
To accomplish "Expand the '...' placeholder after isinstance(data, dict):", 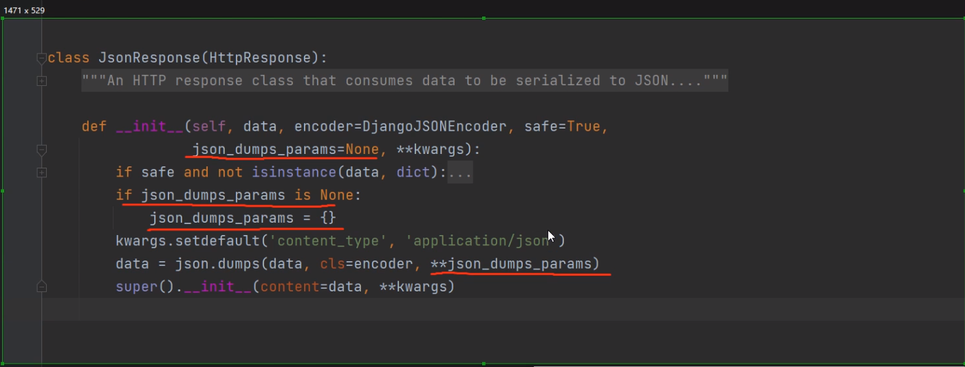I will click(459, 173).
